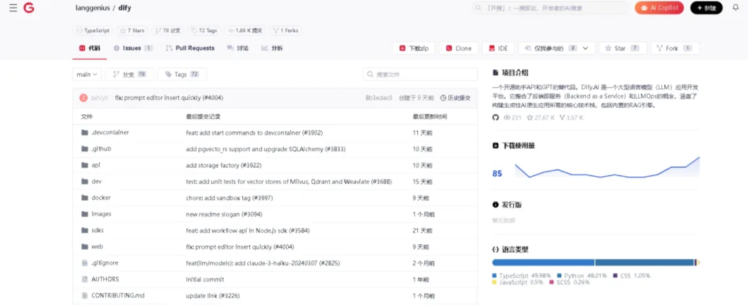Viewport: 748px width, 305px height.
Task: Open the Tags 72 button
Action: (x=182, y=74)
